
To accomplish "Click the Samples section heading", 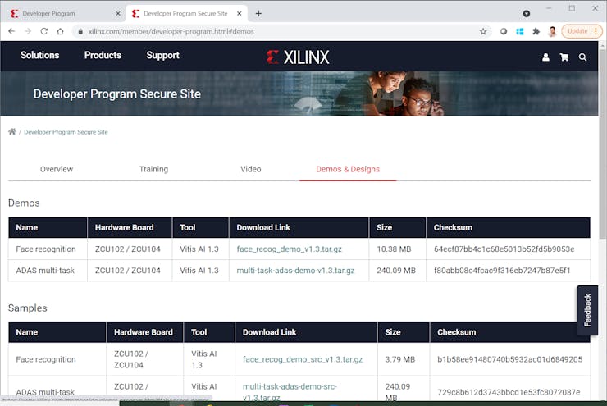I will tap(28, 308).
